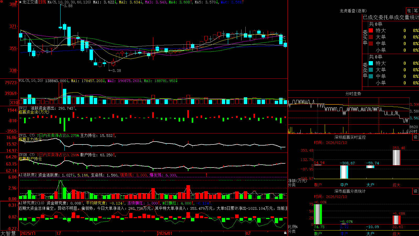Screen dimensions: 419x236
Task: Click the 龙虎看盘(逐单) panel title
Action: tap(353, 11)
